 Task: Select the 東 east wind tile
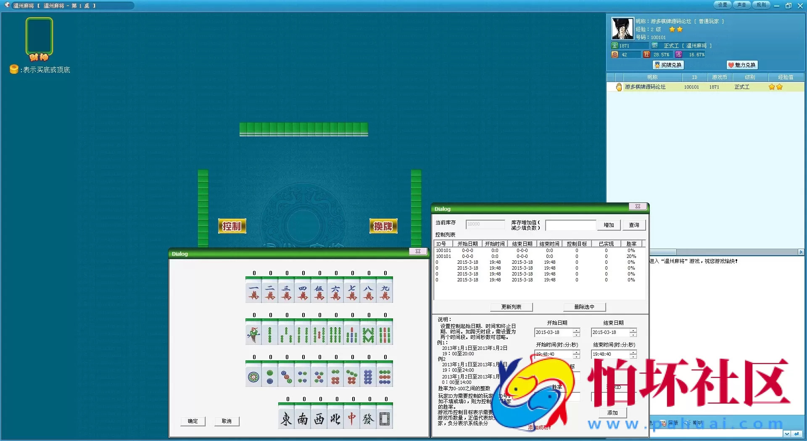(286, 418)
